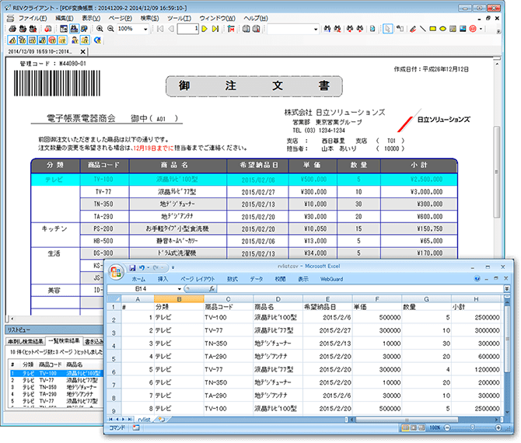Click the Excel save icon

(x=131, y=267)
